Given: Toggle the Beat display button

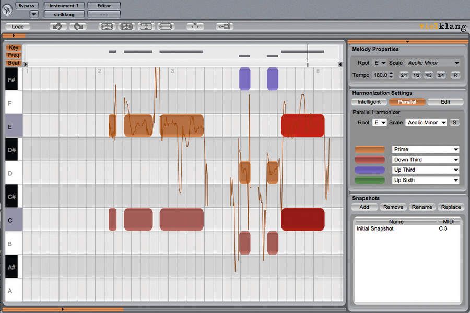Looking at the screenshot, I should click(x=14, y=63).
